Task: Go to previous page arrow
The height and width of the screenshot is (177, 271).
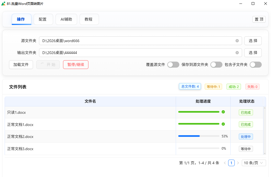Action: (225, 163)
